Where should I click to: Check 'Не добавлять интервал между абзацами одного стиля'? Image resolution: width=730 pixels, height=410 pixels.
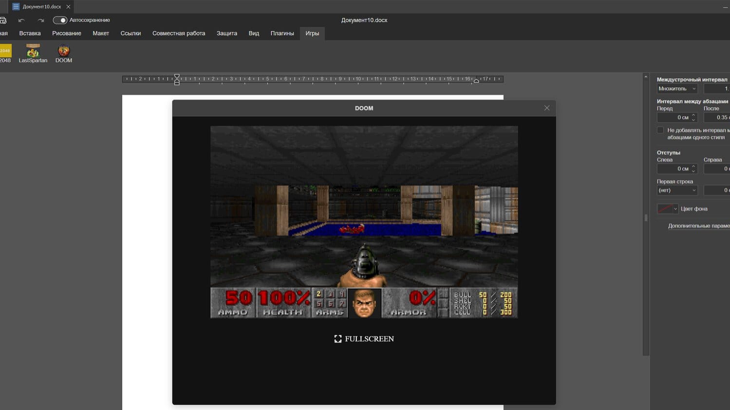[660, 130]
